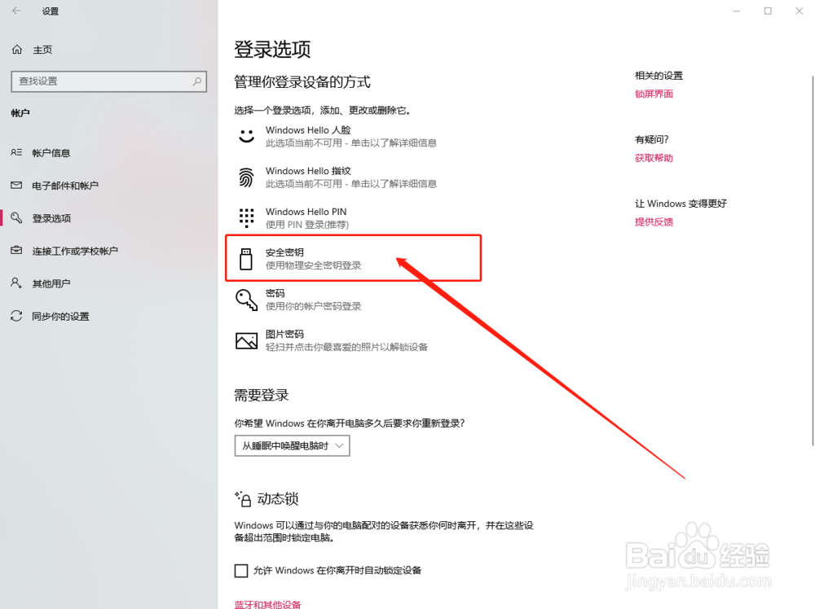The image size is (815, 609).
Task: Click the 提供反馈 link
Action: tap(654, 221)
